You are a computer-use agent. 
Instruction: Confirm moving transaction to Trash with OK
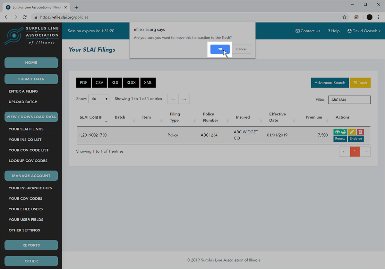[219, 49]
